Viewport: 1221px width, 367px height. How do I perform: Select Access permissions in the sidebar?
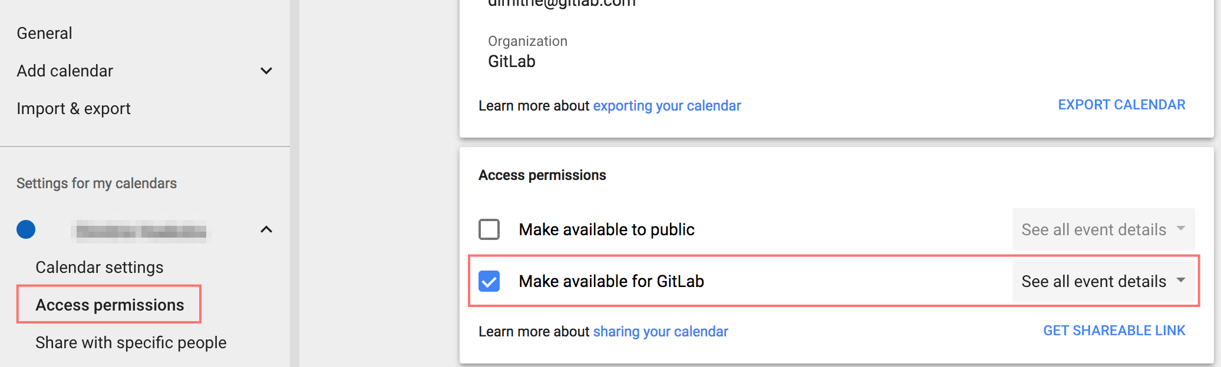(110, 305)
